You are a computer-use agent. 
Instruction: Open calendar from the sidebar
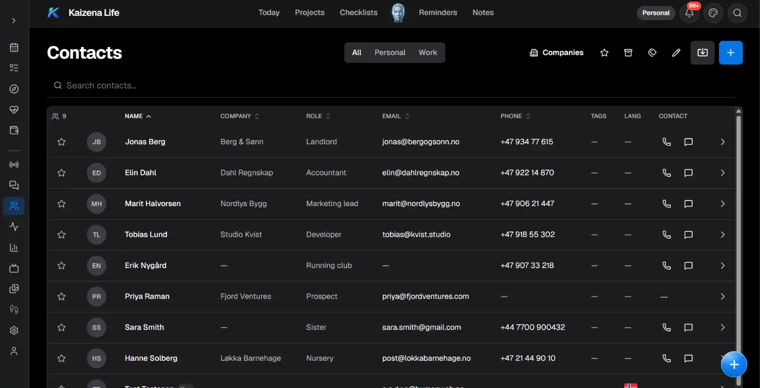pos(14,48)
